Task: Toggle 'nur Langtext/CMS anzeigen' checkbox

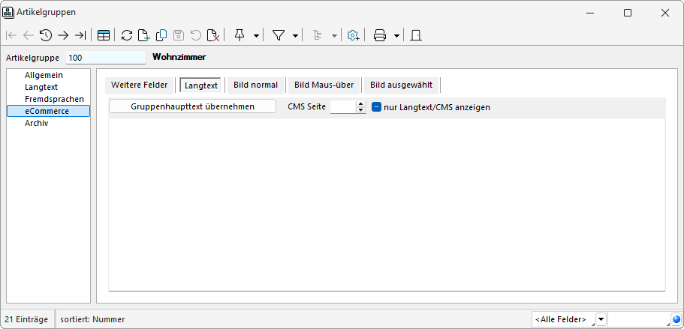Action: click(x=377, y=107)
